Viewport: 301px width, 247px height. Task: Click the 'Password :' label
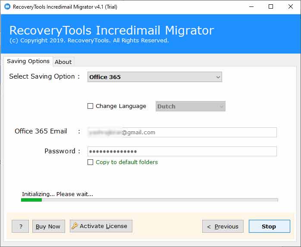pos(62,151)
